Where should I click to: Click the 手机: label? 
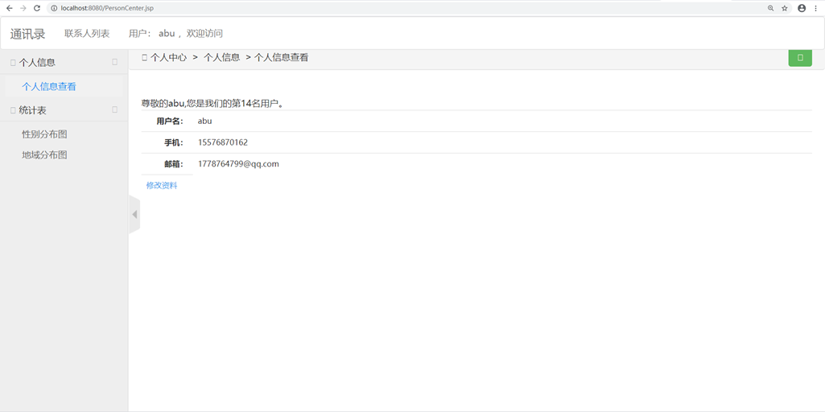coord(174,142)
